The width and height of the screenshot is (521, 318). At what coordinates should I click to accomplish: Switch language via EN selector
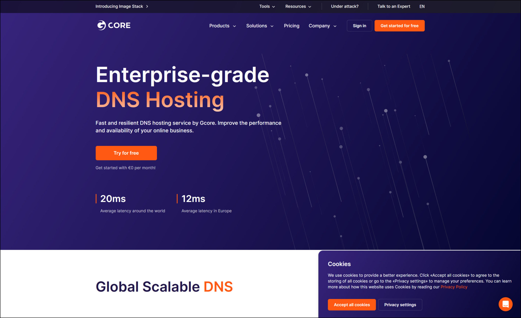coord(422,6)
